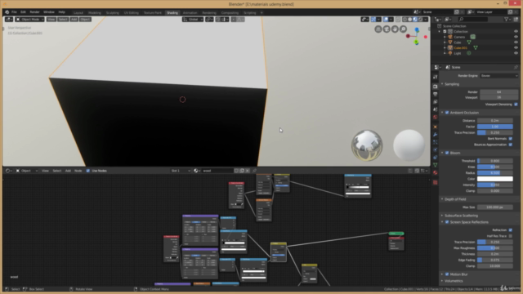
Task: Switch to the UV Editing workspace tab
Action: tap(131, 13)
